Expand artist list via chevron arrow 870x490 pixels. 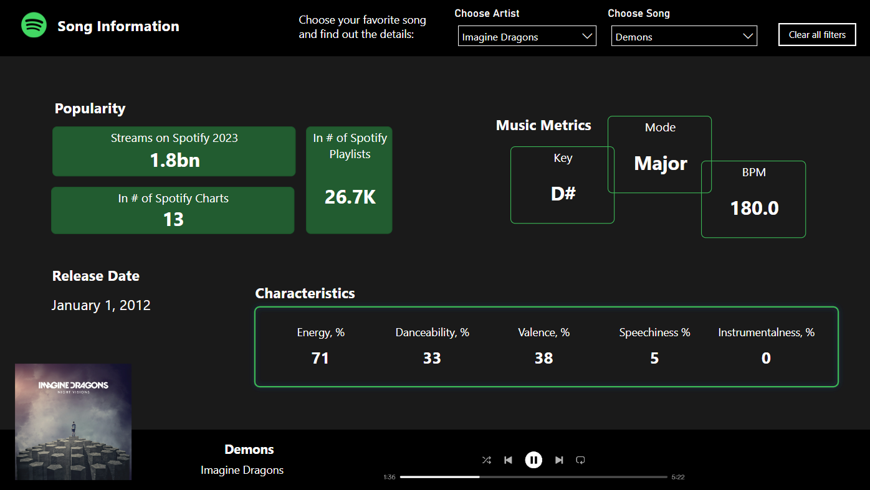point(586,36)
